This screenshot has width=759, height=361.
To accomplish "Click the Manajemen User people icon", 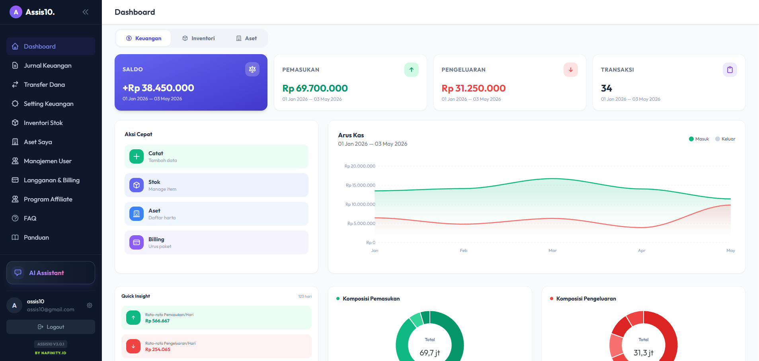I will coord(15,161).
